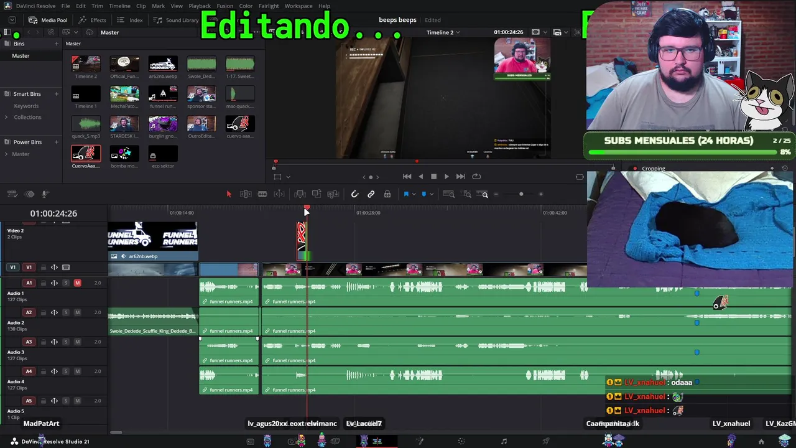Open the Effects panel button

pos(92,20)
